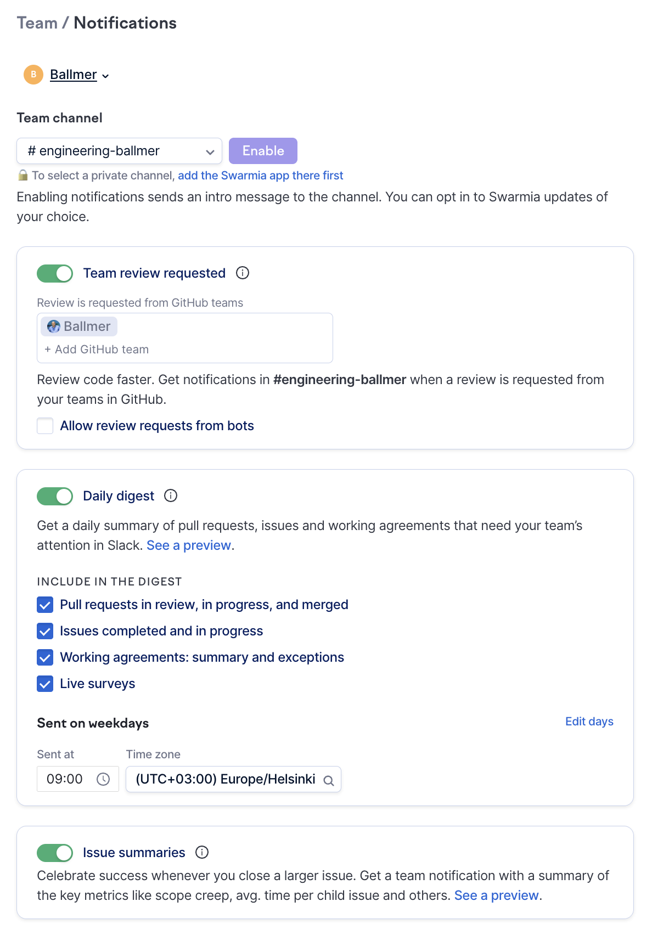Click the orange Ballmer team avatar
The width and height of the screenshot is (652, 935).
click(x=33, y=75)
